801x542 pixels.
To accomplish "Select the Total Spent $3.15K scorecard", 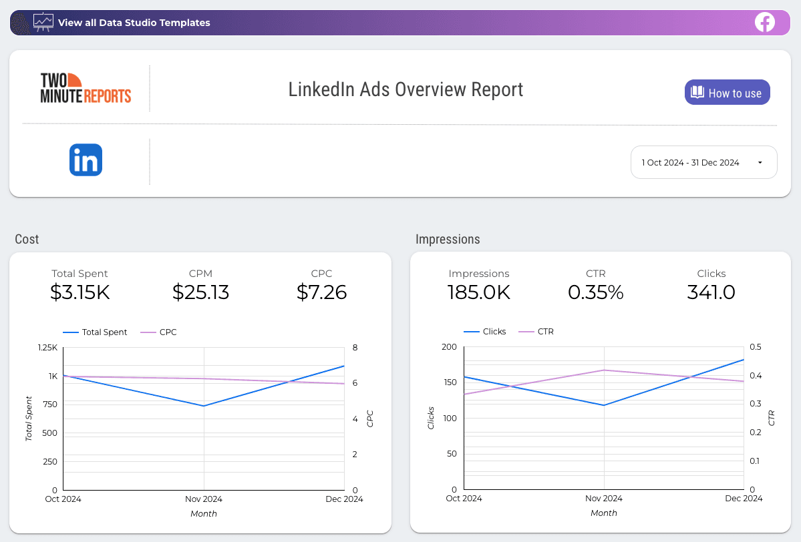I will pyautogui.click(x=79, y=284).
